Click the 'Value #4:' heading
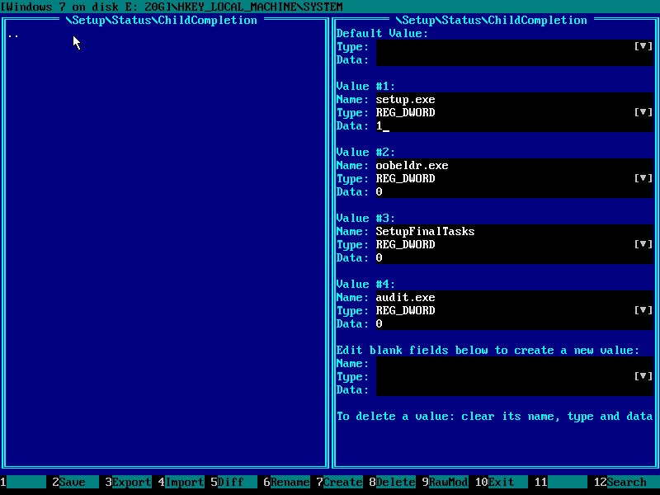Image resolution: width=660 pixels, height=495 pixels. 365,284
